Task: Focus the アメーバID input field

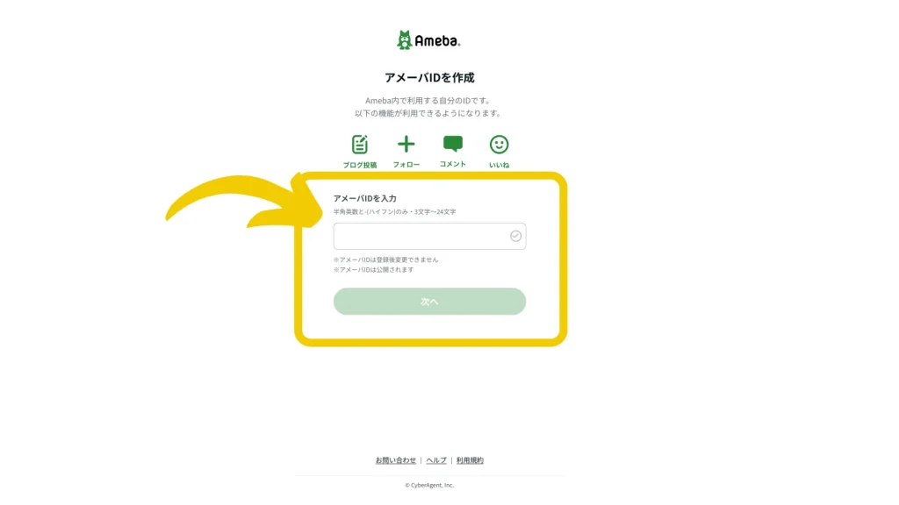Action: pos(429,236)
